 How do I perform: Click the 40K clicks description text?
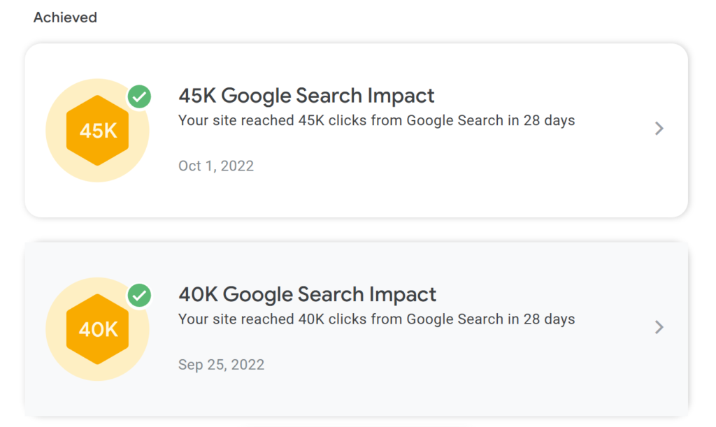pyautogui.click(x=377, y=319)
